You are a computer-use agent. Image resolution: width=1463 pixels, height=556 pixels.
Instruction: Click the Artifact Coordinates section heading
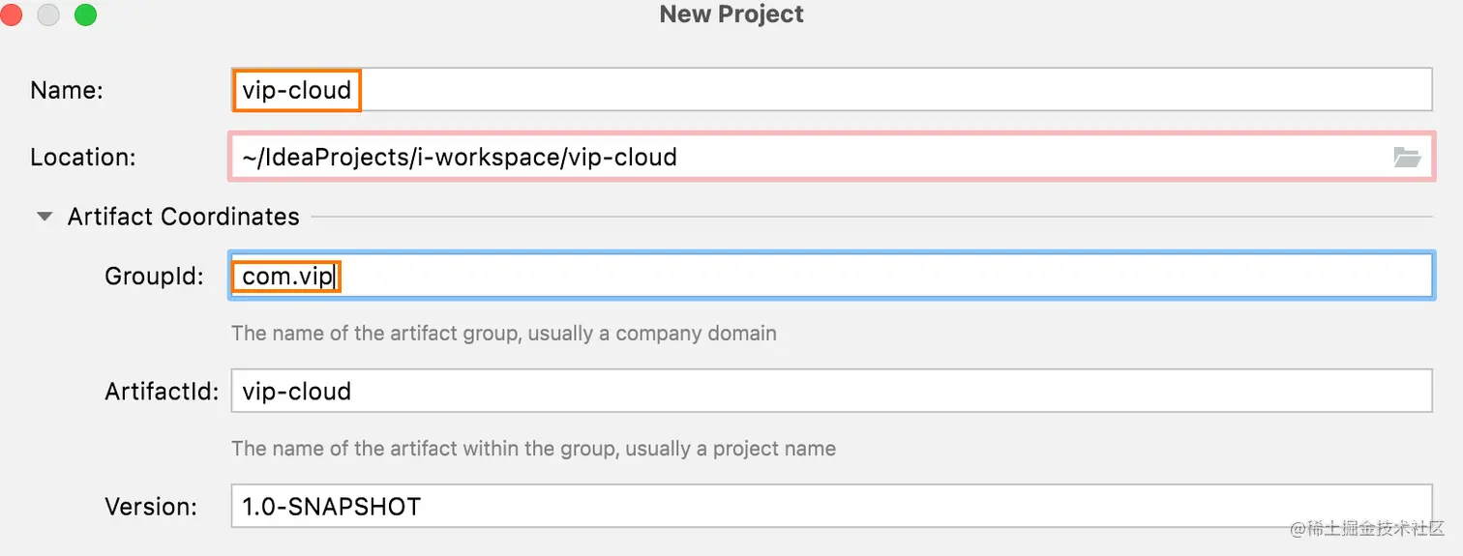click(x=183, y=217)
